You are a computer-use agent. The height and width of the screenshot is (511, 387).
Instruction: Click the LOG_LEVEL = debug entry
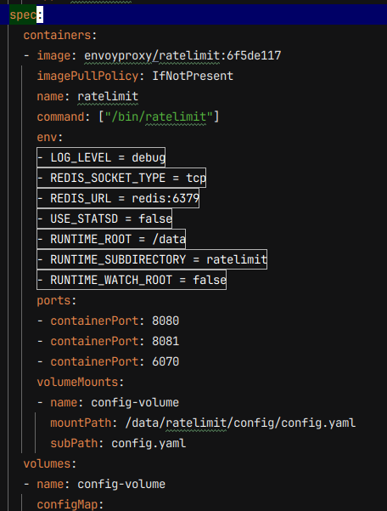101,158
